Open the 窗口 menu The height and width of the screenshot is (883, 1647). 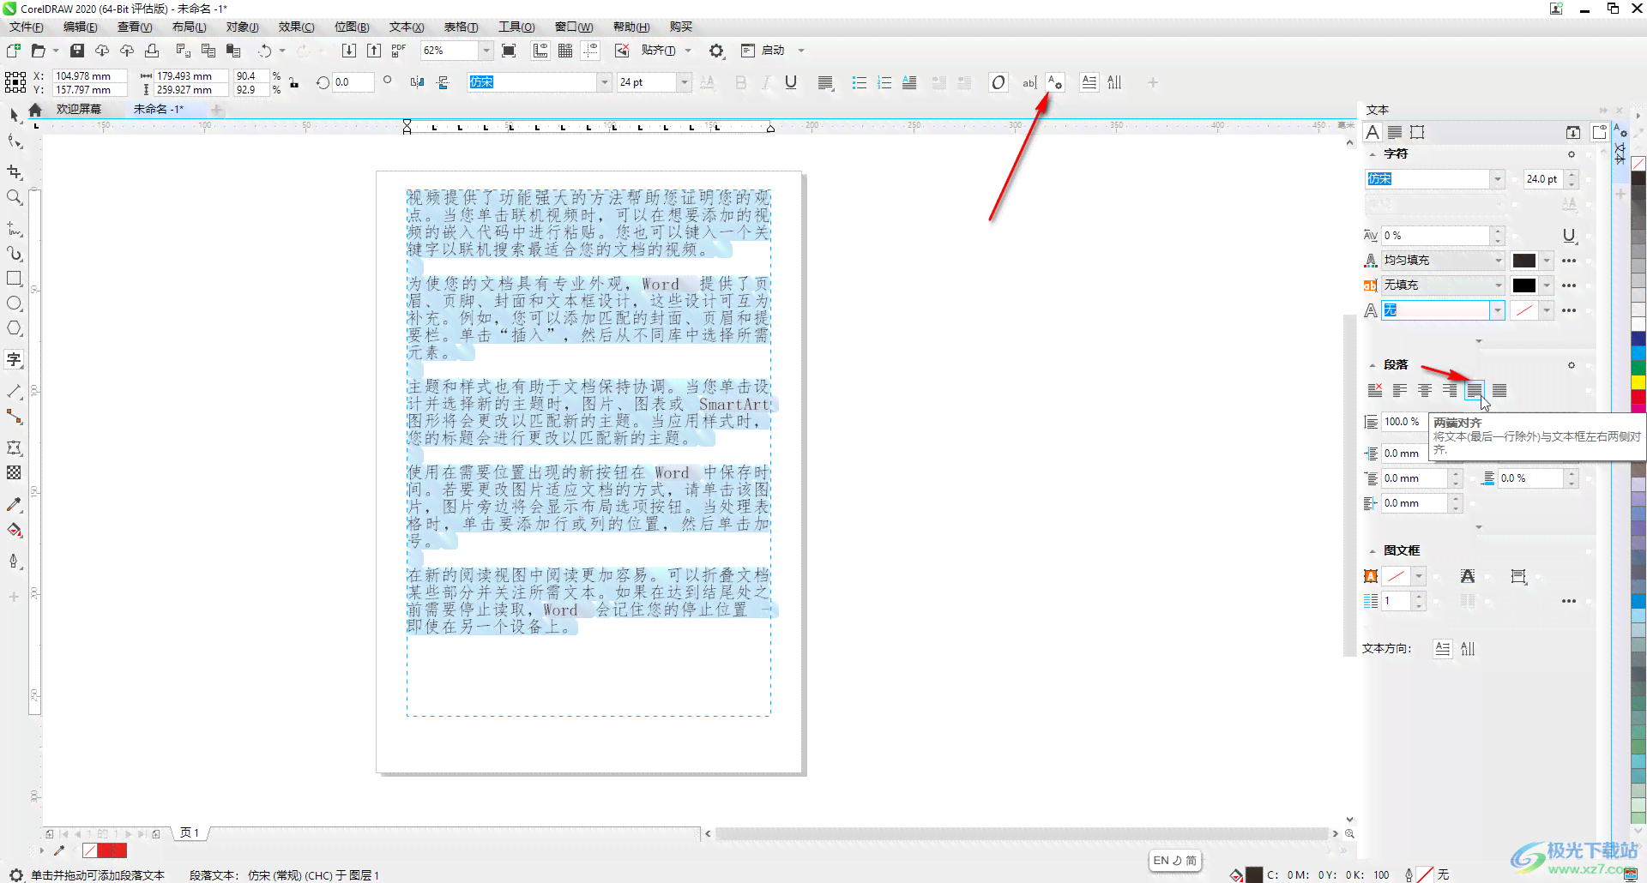574,27
